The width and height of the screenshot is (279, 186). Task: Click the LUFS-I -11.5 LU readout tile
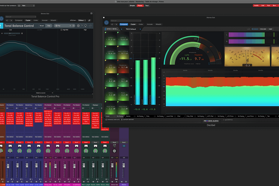click(111, 38)
